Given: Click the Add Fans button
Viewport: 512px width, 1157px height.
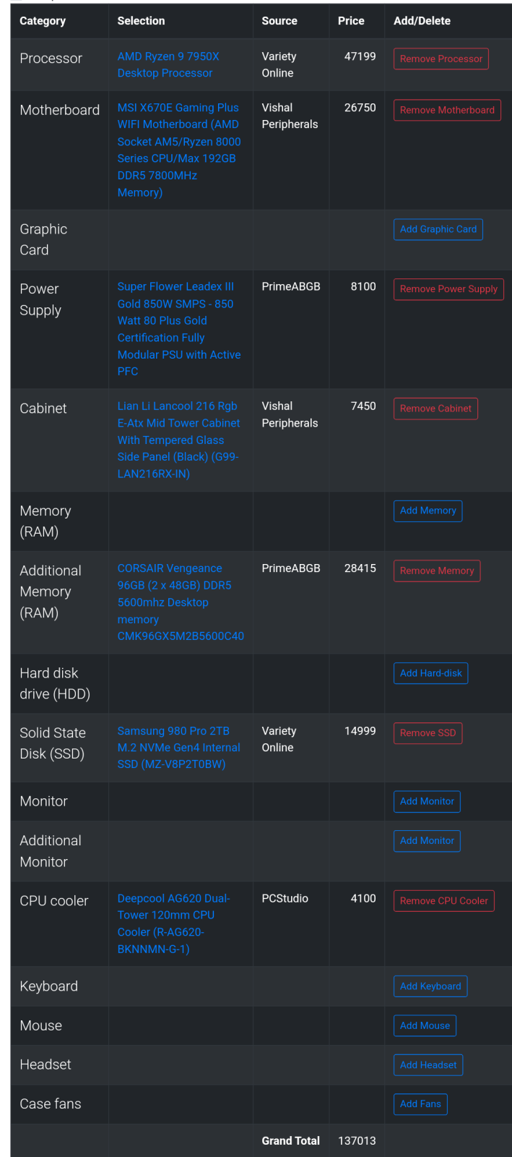Looking at the screenshot, I should [x=420, y=1104].
